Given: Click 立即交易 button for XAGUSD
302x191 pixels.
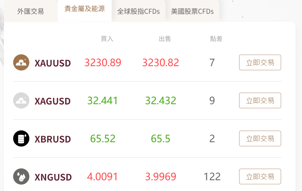Looking at the screenshot, I should [260, 100].
